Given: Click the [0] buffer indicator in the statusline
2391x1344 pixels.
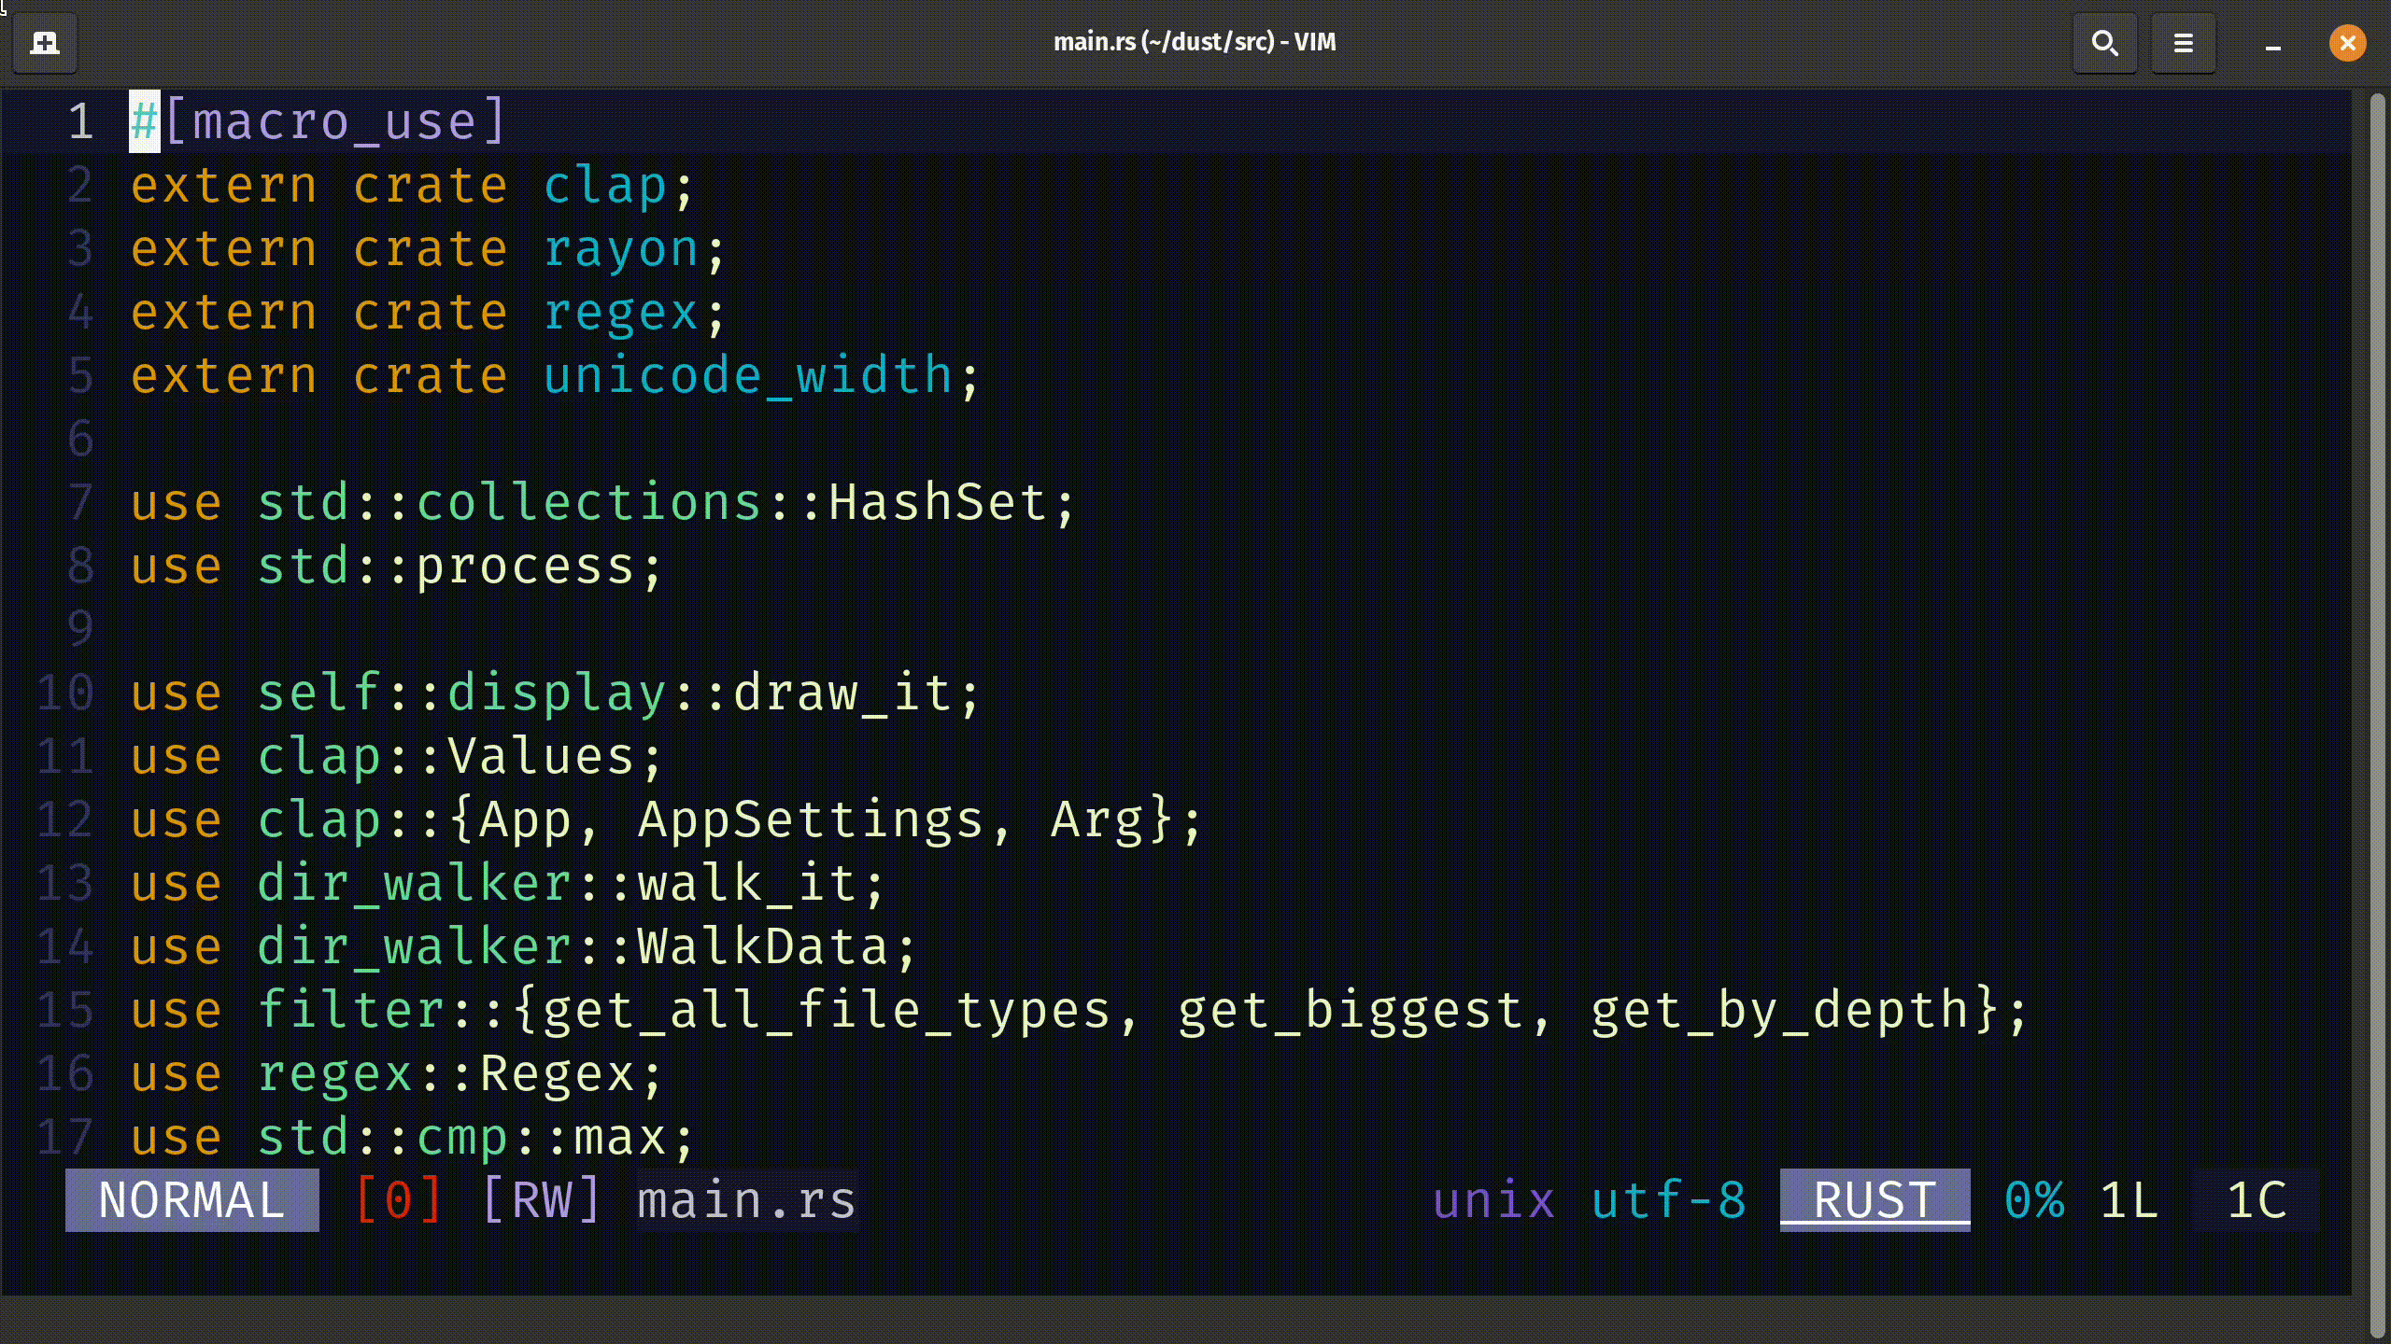Looking at the screenshot, I should click(398, 1199).
